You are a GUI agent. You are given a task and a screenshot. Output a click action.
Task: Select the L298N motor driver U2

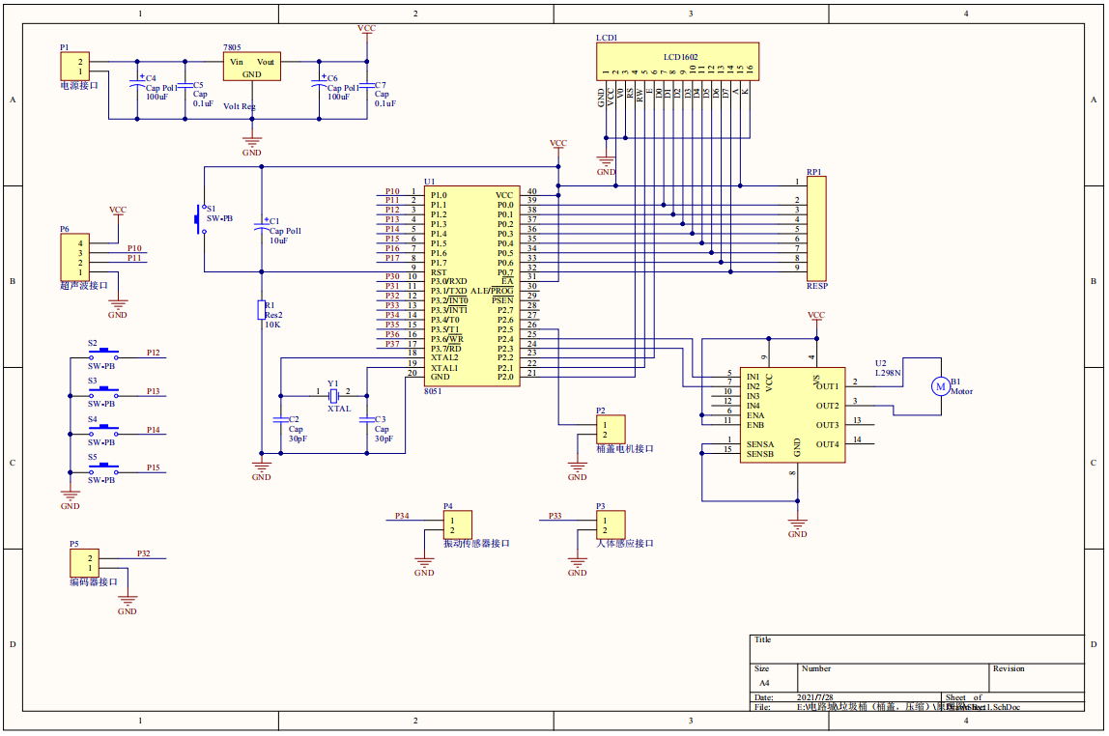coord(792,415)
